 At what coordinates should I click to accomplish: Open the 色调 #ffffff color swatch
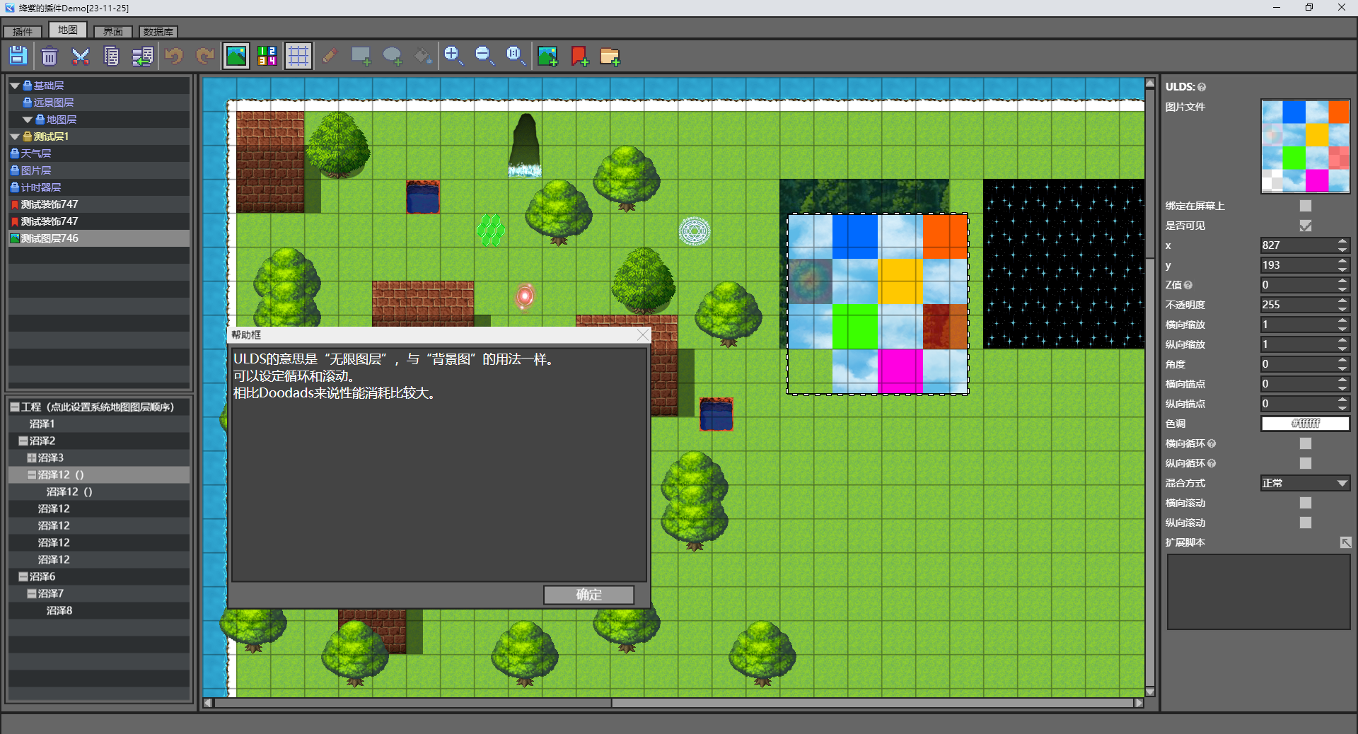(1305, 424)
